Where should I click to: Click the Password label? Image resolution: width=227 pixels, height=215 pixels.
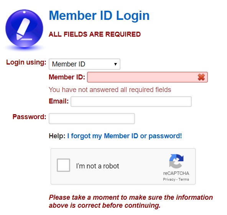click(x=30, y=117)
